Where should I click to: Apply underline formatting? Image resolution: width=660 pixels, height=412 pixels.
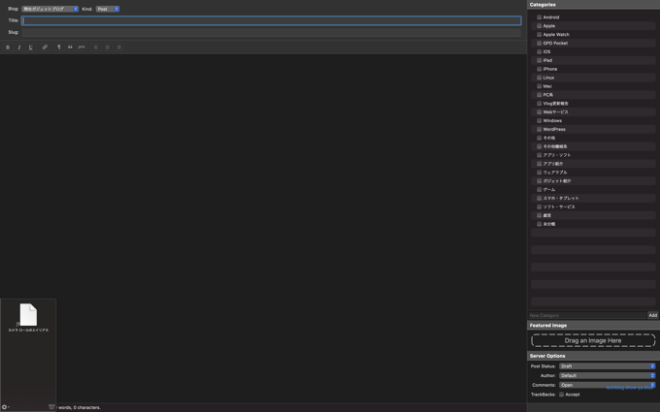31,47
